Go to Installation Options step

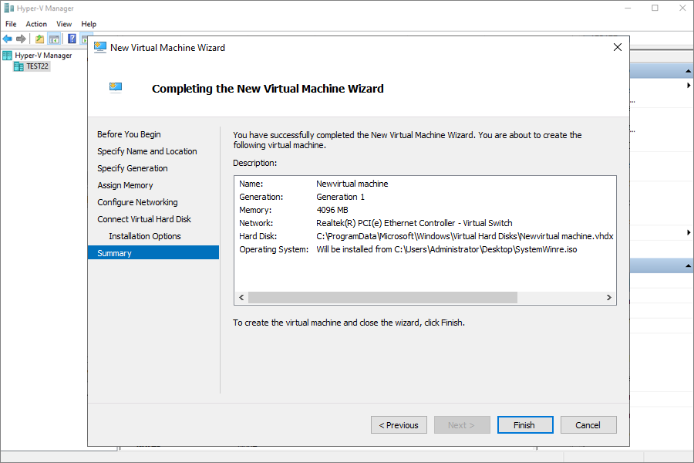coord(145,236)
